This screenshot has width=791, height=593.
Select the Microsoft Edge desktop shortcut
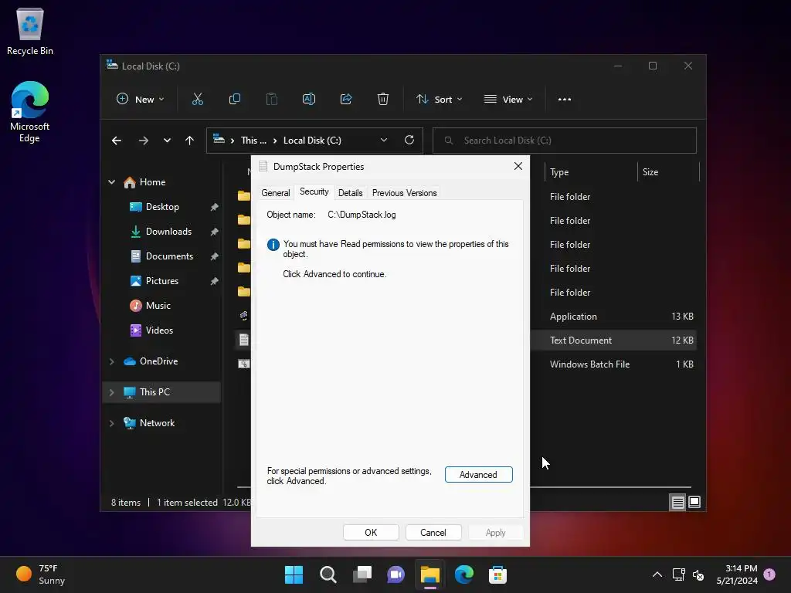point(30,111)
